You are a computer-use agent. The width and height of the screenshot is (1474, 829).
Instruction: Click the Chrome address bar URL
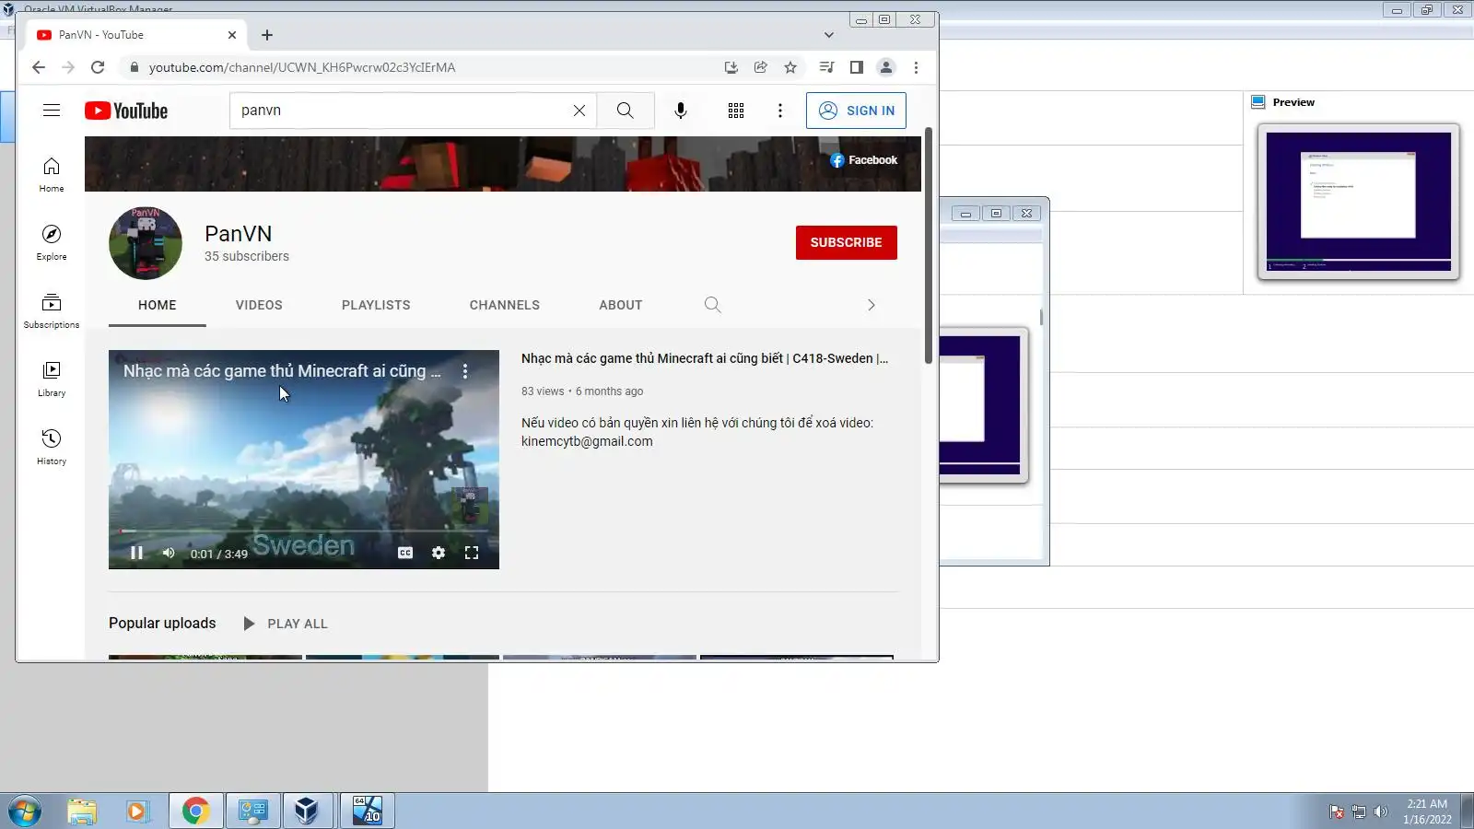pyautogui.click(x=302, y=67)
